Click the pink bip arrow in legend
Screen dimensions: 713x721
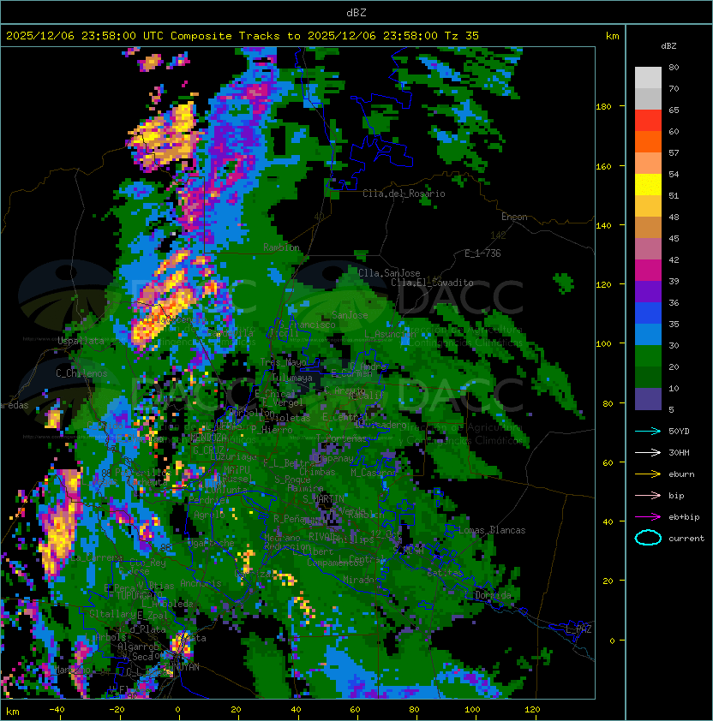648,496
